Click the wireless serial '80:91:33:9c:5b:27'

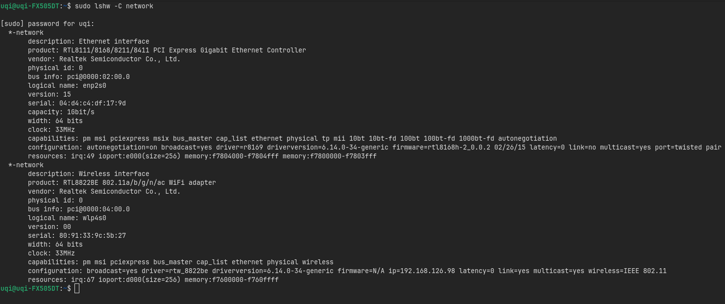tap(92, 235)
